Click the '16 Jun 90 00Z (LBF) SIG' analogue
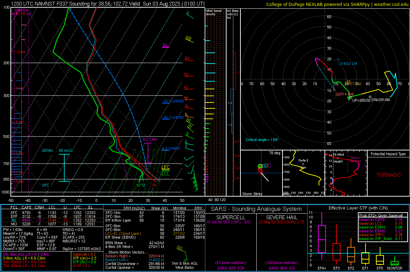This screenshot has height=272, width=410. (228, 222)
